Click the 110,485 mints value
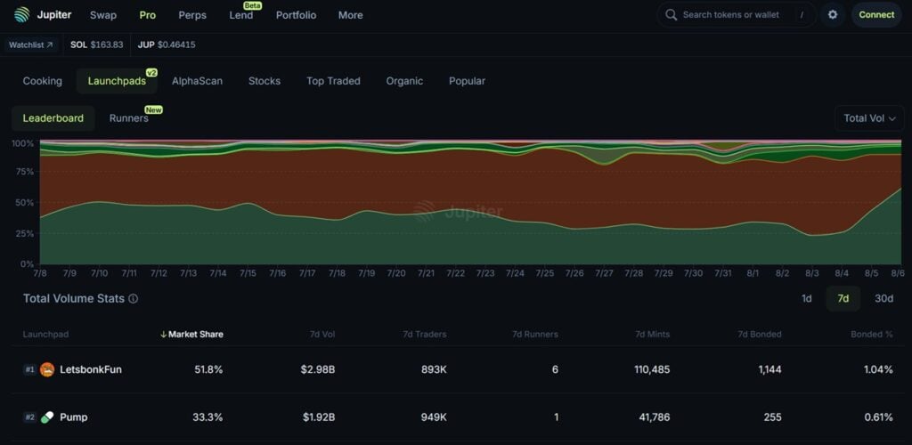The height and width of the screenshot is (445, 912). (652, 369)
